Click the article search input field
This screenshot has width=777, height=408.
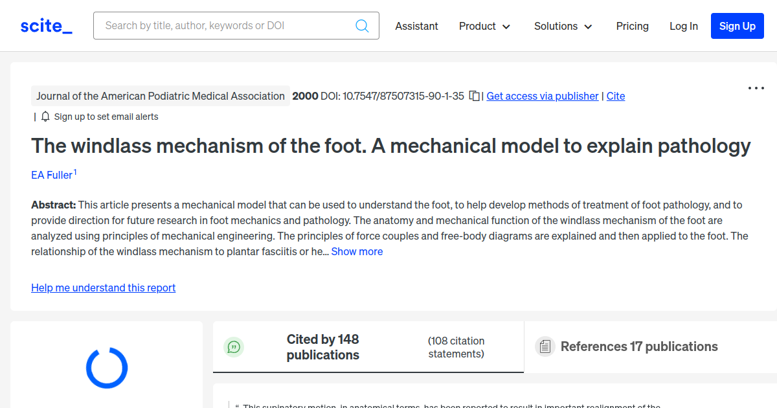point(227,25)
